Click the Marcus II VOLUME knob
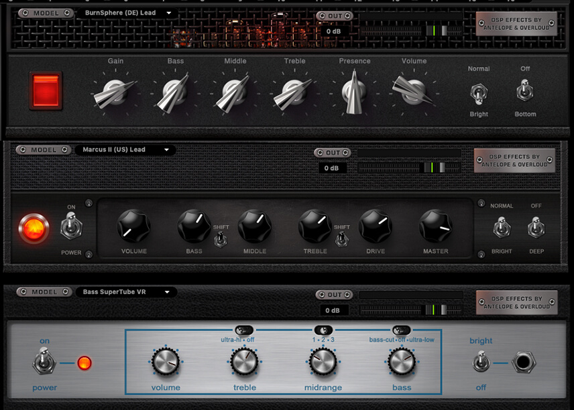The image size is (574, 410). pyautogui.click(x=133, y=226)
